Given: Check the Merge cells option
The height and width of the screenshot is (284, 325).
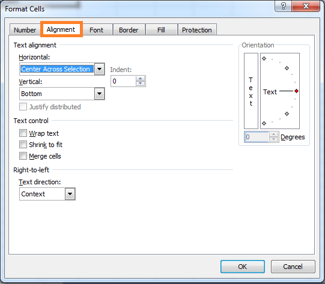Looking at the screenshot, I should coord(23,156).
